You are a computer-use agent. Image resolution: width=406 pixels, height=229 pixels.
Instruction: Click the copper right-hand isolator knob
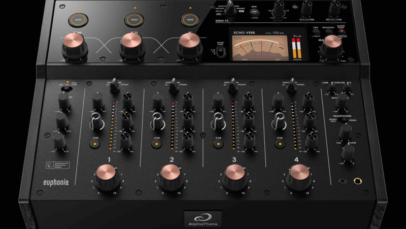click(x=190, y=46)
